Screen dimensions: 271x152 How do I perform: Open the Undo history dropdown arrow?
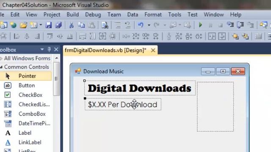[149, 25]
